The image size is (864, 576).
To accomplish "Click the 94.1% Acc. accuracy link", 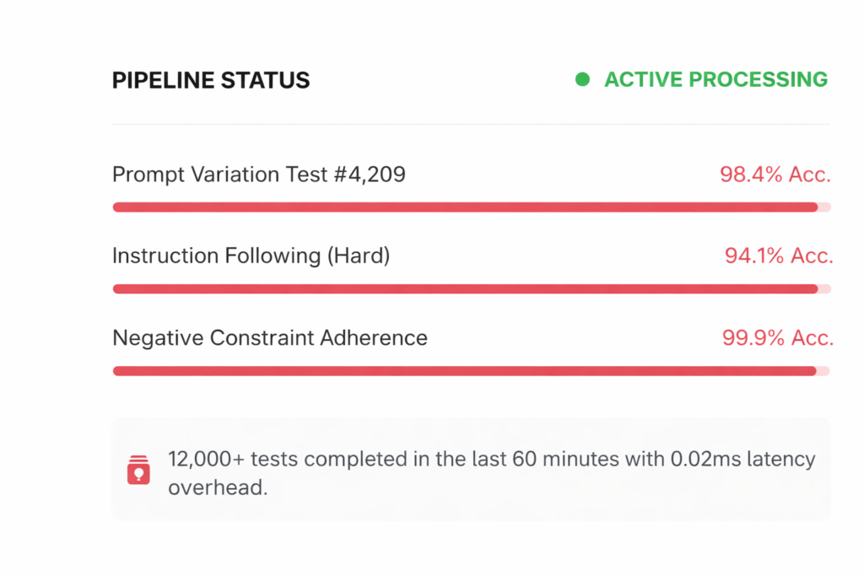I will (778, 256).
